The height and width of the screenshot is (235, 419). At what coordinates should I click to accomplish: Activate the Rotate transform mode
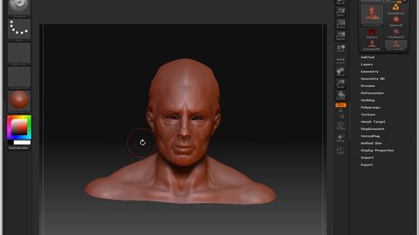pos(340,95)
